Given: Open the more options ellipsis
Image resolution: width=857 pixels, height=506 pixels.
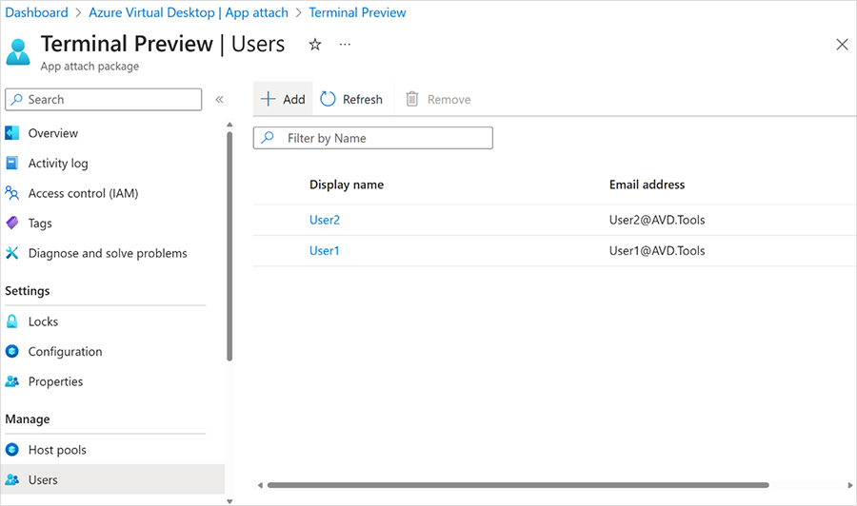Looking at the screenshot, I should tap(345, 44).
